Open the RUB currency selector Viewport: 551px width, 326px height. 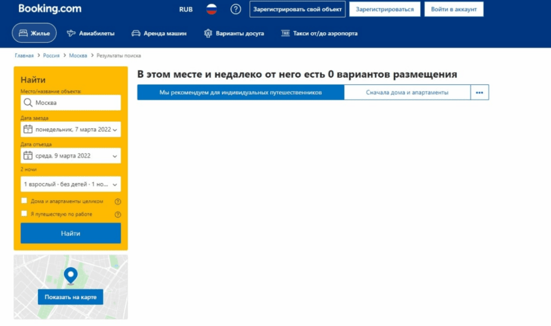pyautogui.click(x=186, y=9)
